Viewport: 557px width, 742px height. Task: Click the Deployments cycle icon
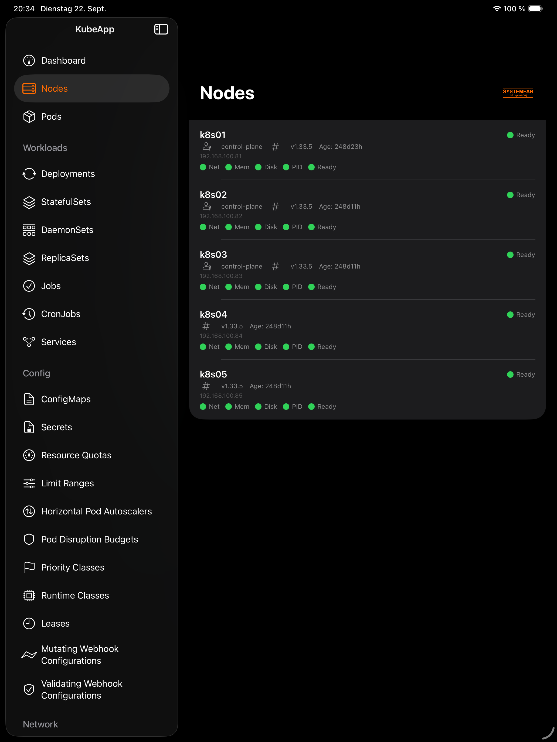[29, 174]
